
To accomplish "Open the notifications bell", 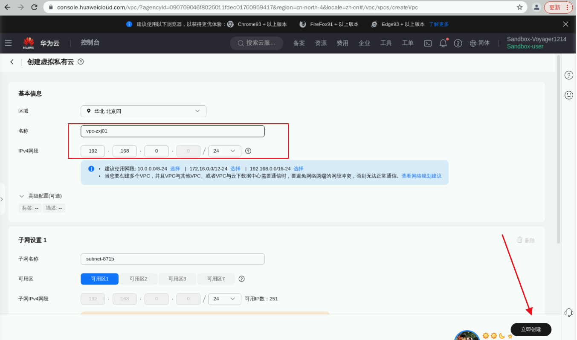I will (x=443, y=43).
